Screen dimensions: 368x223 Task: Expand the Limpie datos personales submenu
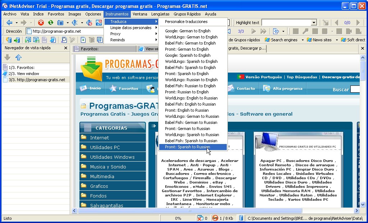point(131,28)
